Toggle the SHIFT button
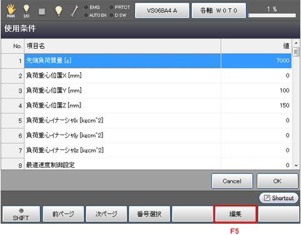Viewport: 301px width, 235px height. (x=21, y=214)
